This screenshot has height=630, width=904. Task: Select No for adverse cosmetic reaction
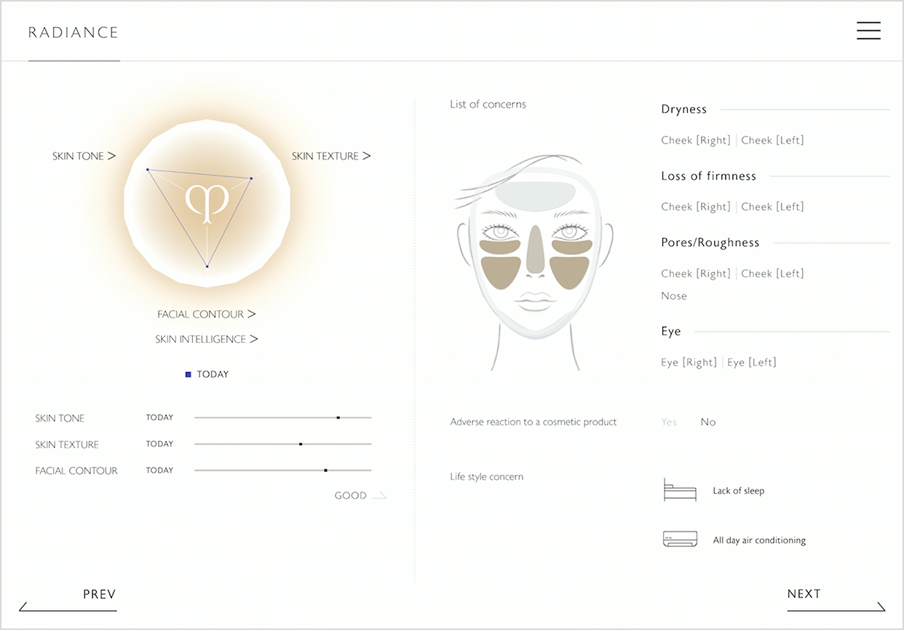707,422
